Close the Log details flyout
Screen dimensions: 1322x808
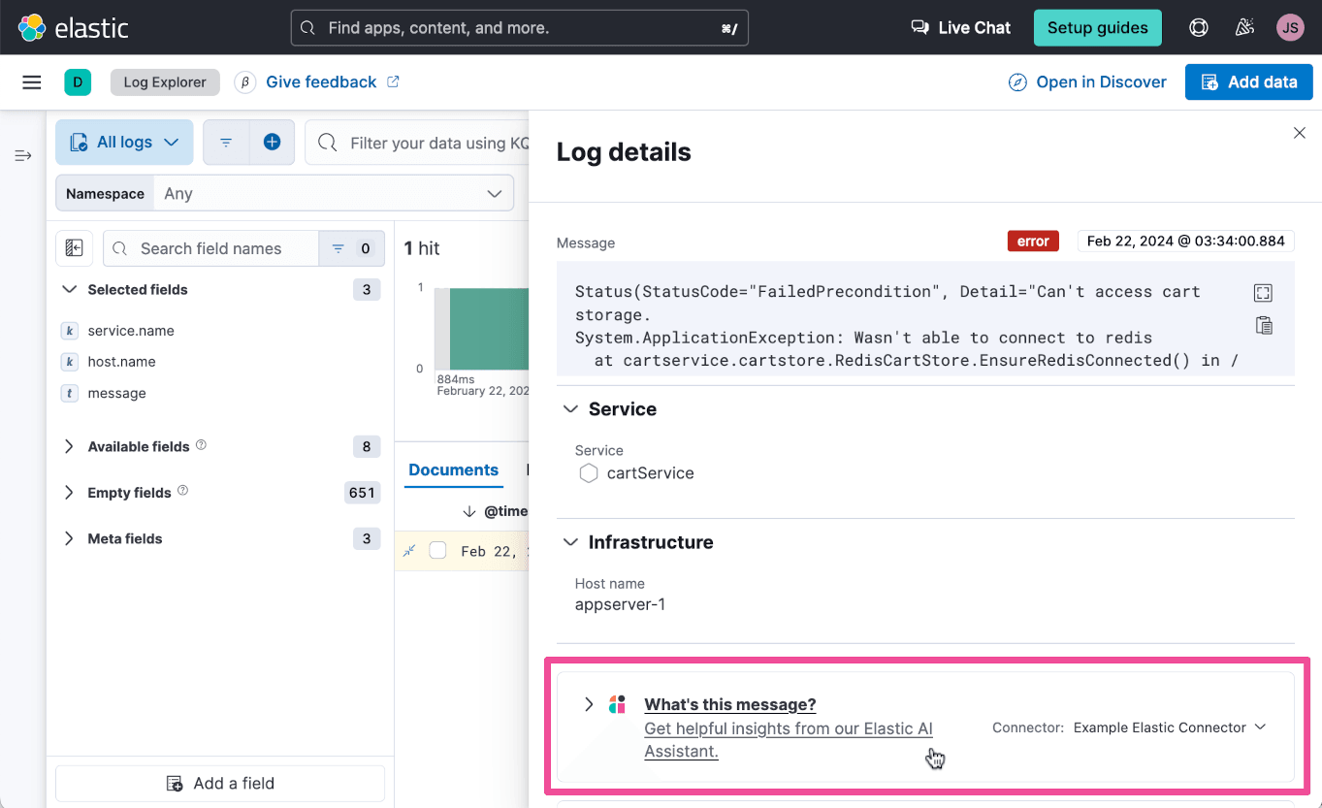pyautogui.click(x=1300, y=133)
